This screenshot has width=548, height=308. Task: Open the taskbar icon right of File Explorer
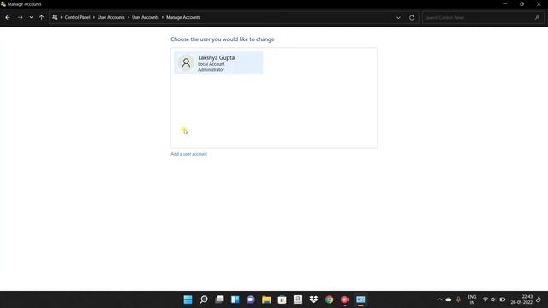282,299
